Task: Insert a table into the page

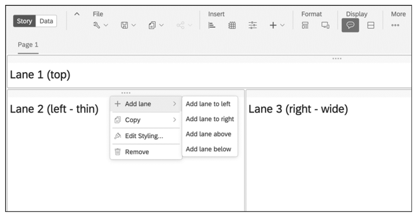Action: pyautogui.click(x=232, y=25)
